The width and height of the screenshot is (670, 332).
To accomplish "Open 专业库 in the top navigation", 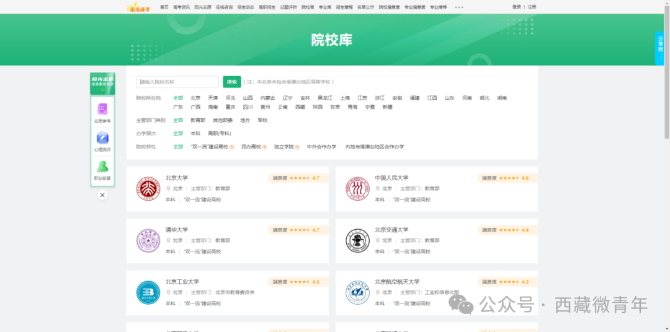I will [324, 7].
